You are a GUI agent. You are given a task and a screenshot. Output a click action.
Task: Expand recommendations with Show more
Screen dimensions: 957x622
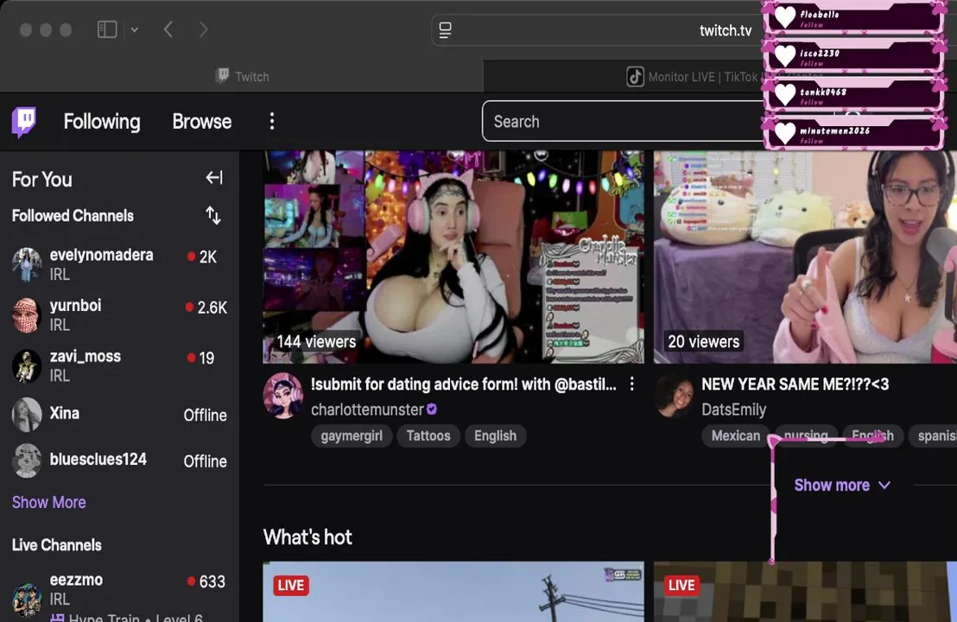(x=842, y=486)
